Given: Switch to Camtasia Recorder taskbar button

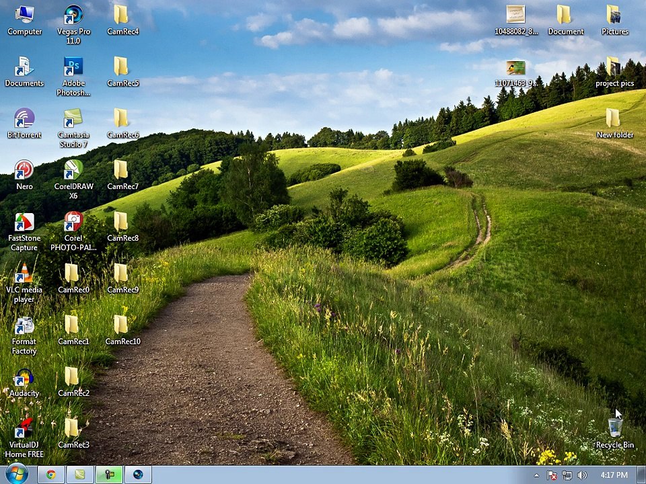Looking at the screenshot, I should pos(109,475).
